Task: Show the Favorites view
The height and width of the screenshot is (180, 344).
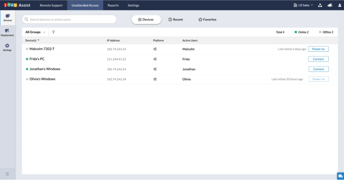Action: click(x=207, y=20)
